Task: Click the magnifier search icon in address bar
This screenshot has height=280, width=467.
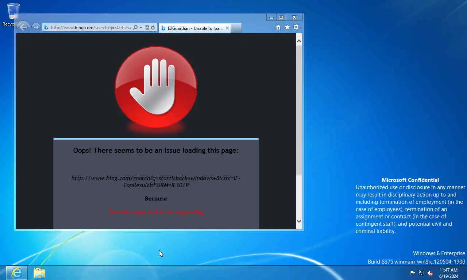Action: pos(135,27)
